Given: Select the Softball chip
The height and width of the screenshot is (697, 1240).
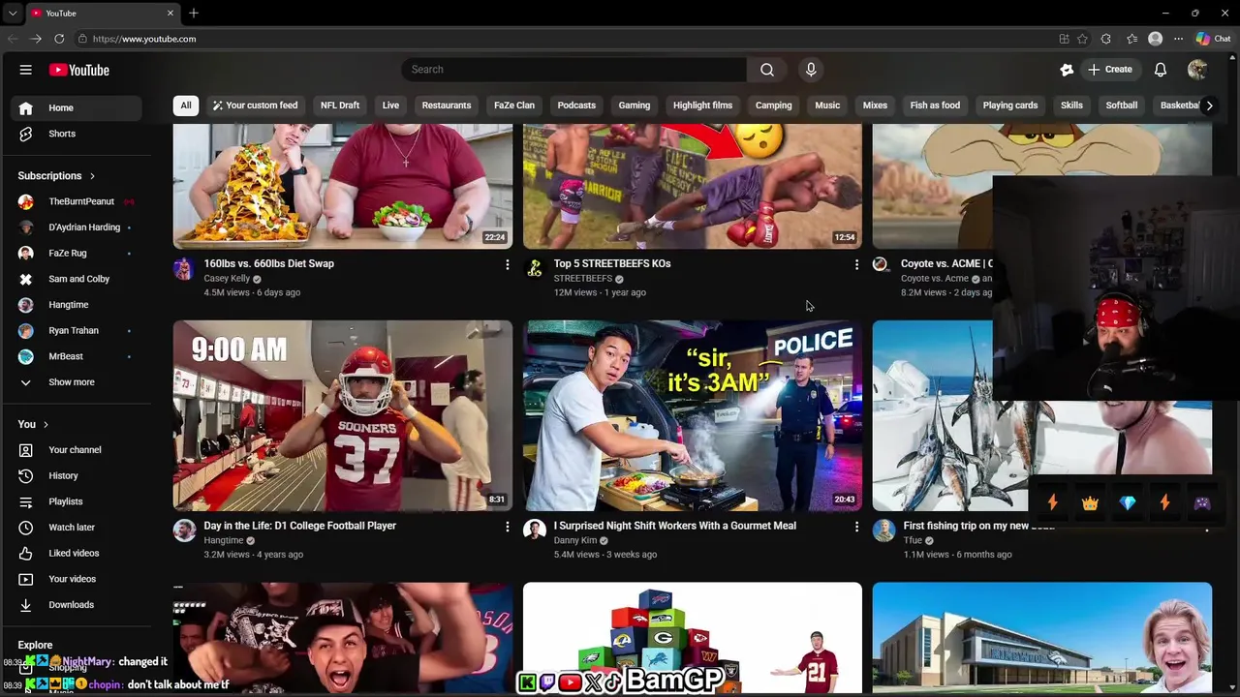Looking at the screenshot, I should click(1122, 106).
